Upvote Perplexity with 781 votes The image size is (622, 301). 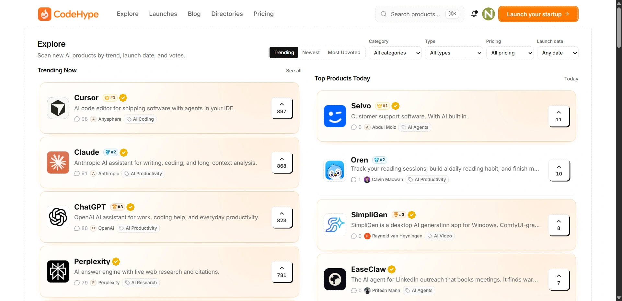click(x=282, y=272)
